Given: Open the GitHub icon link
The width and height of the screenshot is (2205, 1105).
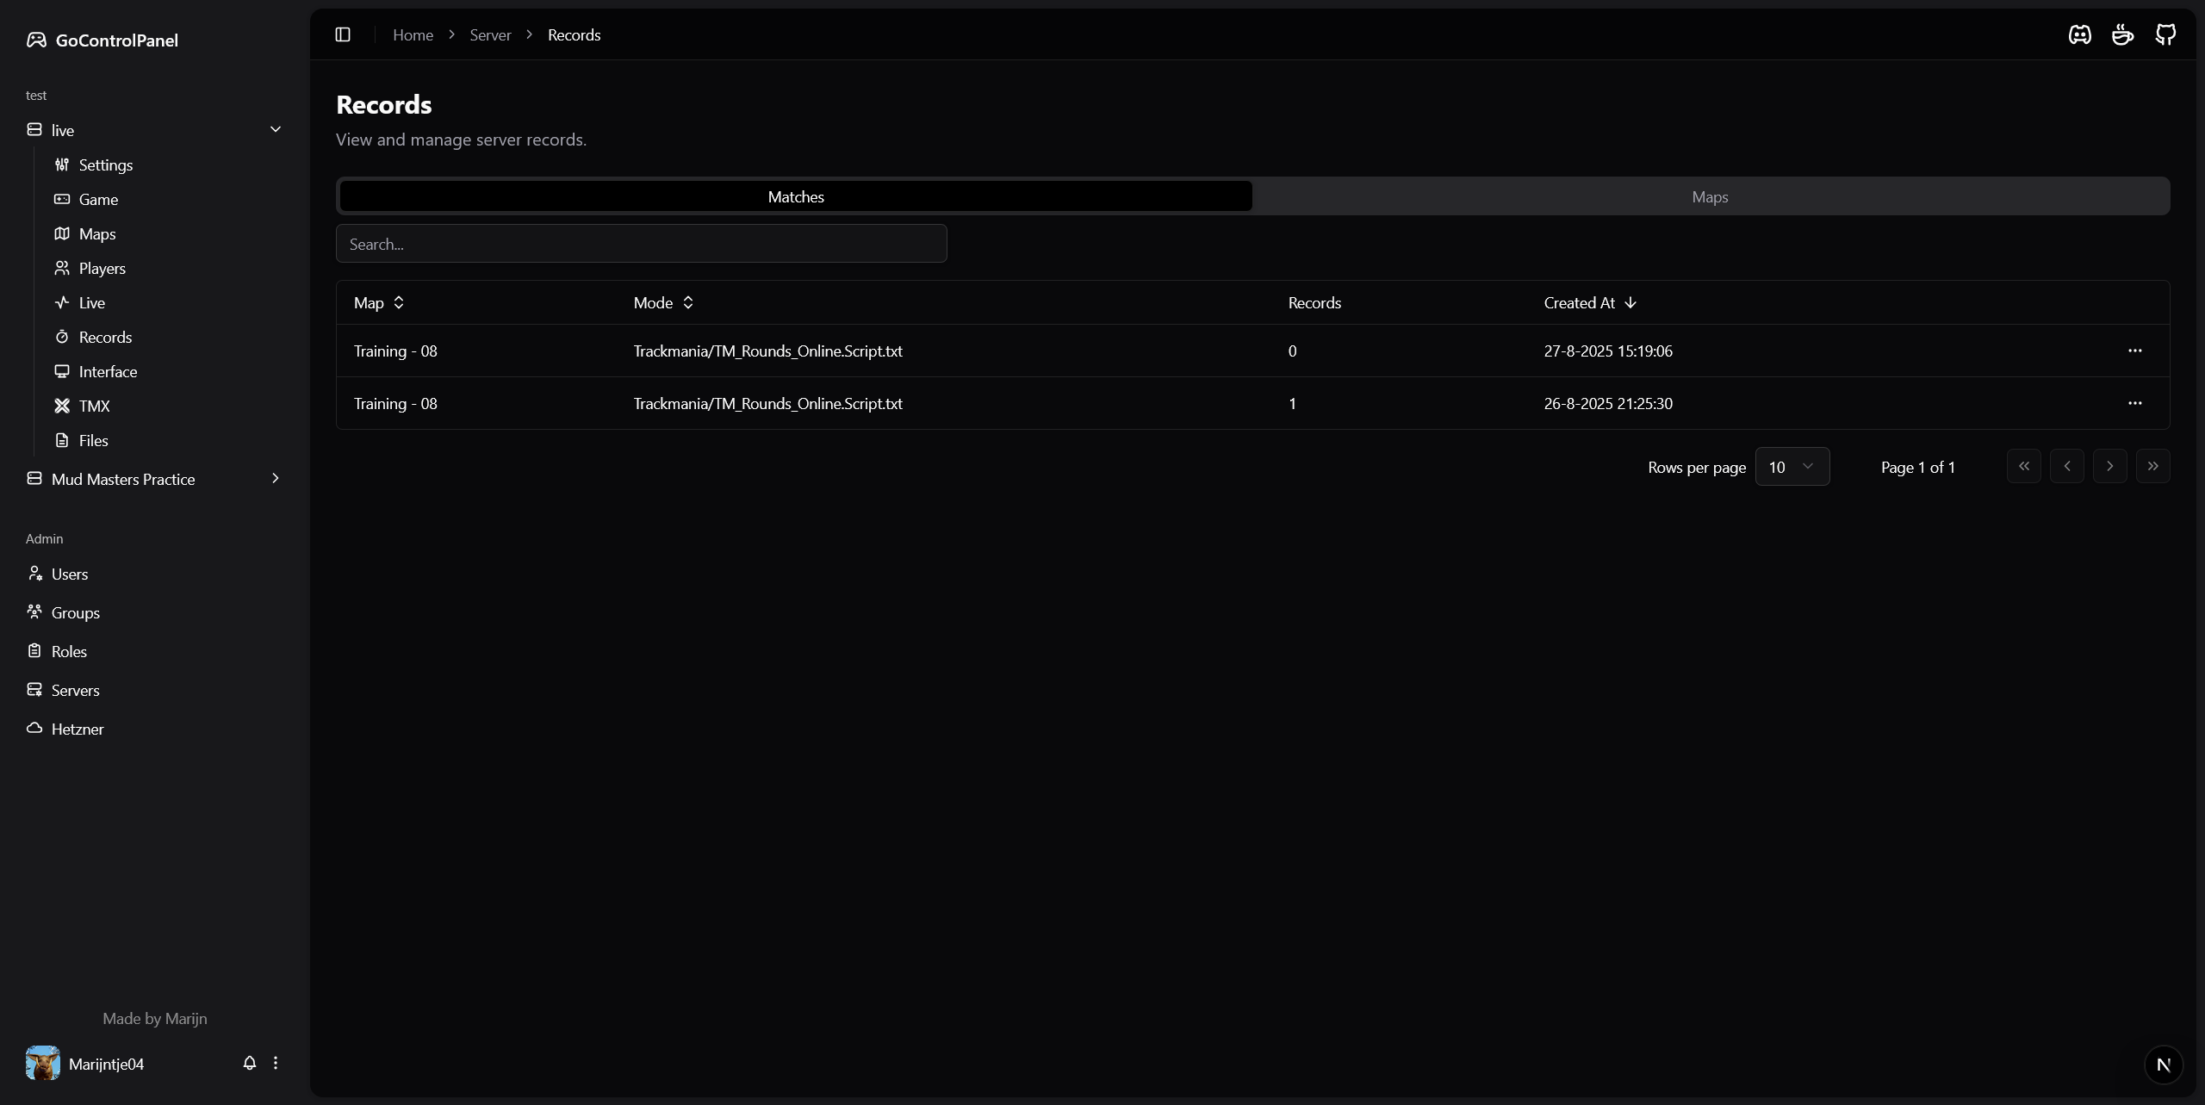Looking at the screenshot, I should point(2165,34).
